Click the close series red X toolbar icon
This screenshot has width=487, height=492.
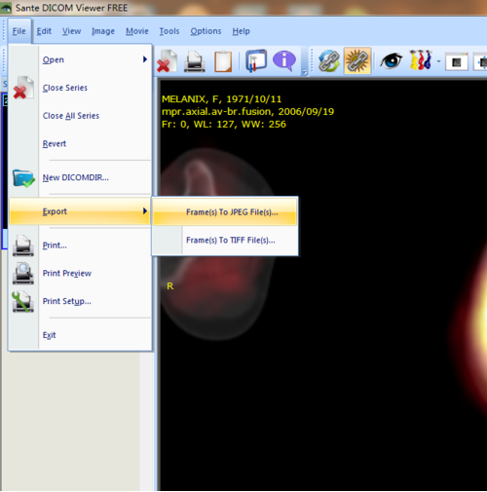point(167,61)
